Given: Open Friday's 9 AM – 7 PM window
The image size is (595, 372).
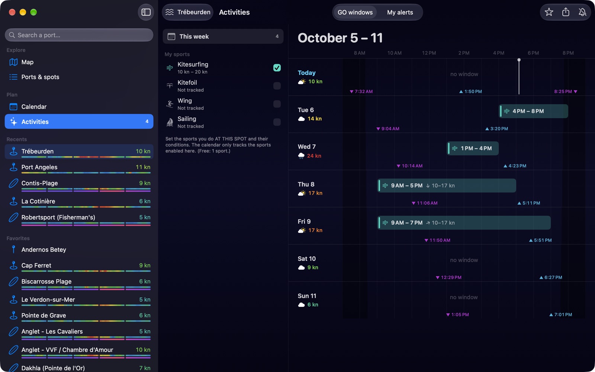Looking at the screenshot, I should tap(464, 223).
